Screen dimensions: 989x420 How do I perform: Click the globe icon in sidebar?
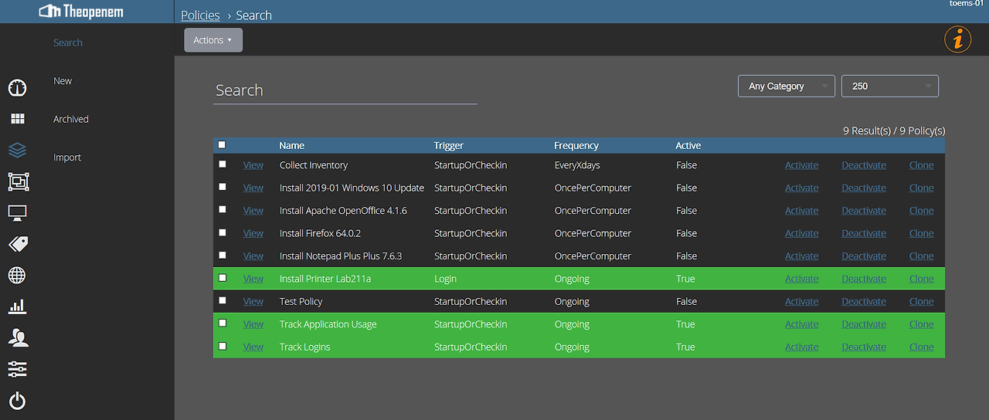coord(17,275)
